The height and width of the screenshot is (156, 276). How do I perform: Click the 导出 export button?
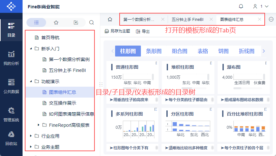pos(143,31)
